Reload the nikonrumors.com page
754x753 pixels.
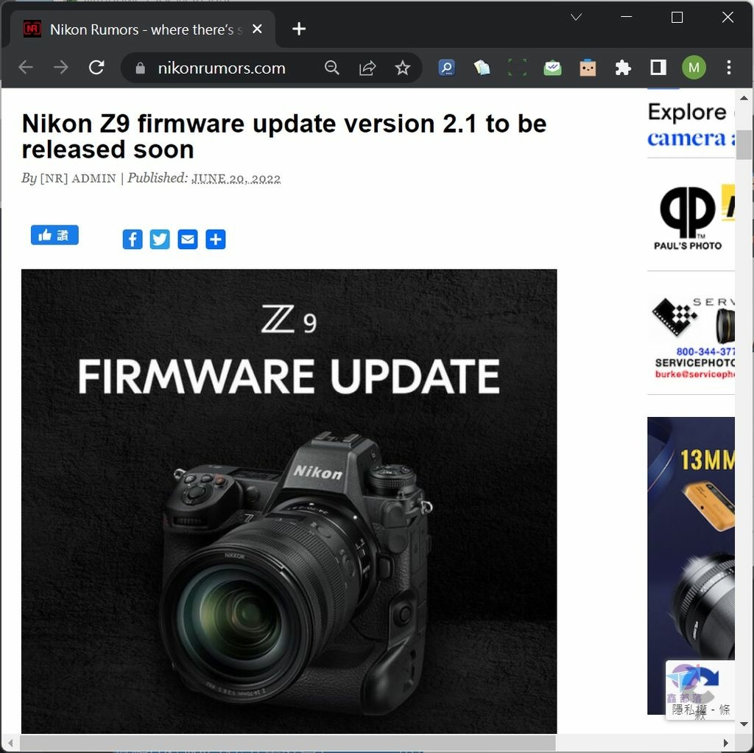[x=96, y=67]
